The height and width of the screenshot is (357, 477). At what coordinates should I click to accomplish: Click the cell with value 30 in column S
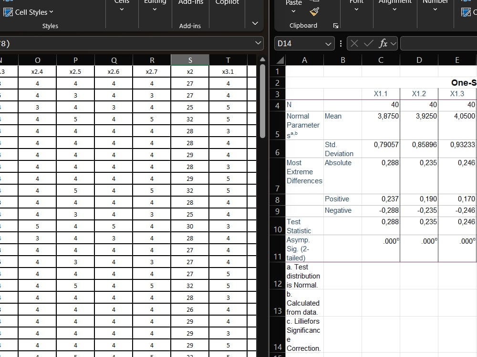click(190, 227)
